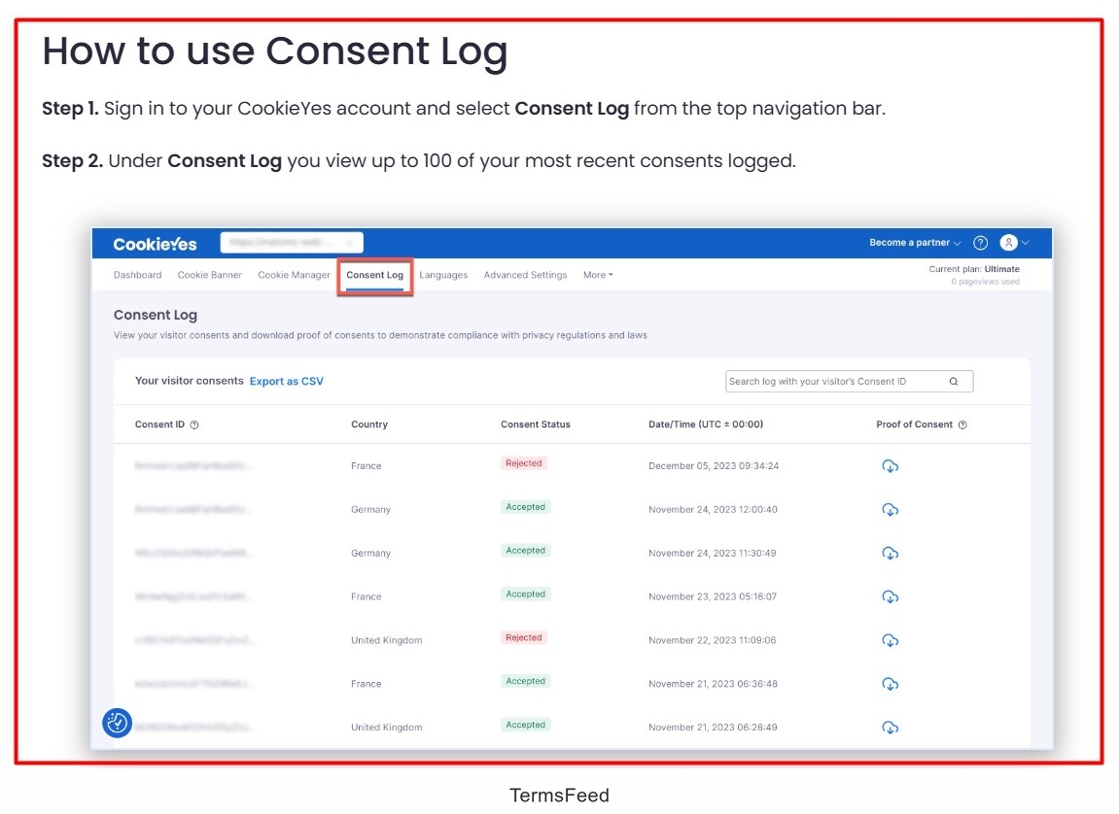Screen dimensions: 1119x814
Task: Click the date December 05, 2023 09:34:24
Action: [714, 466]
